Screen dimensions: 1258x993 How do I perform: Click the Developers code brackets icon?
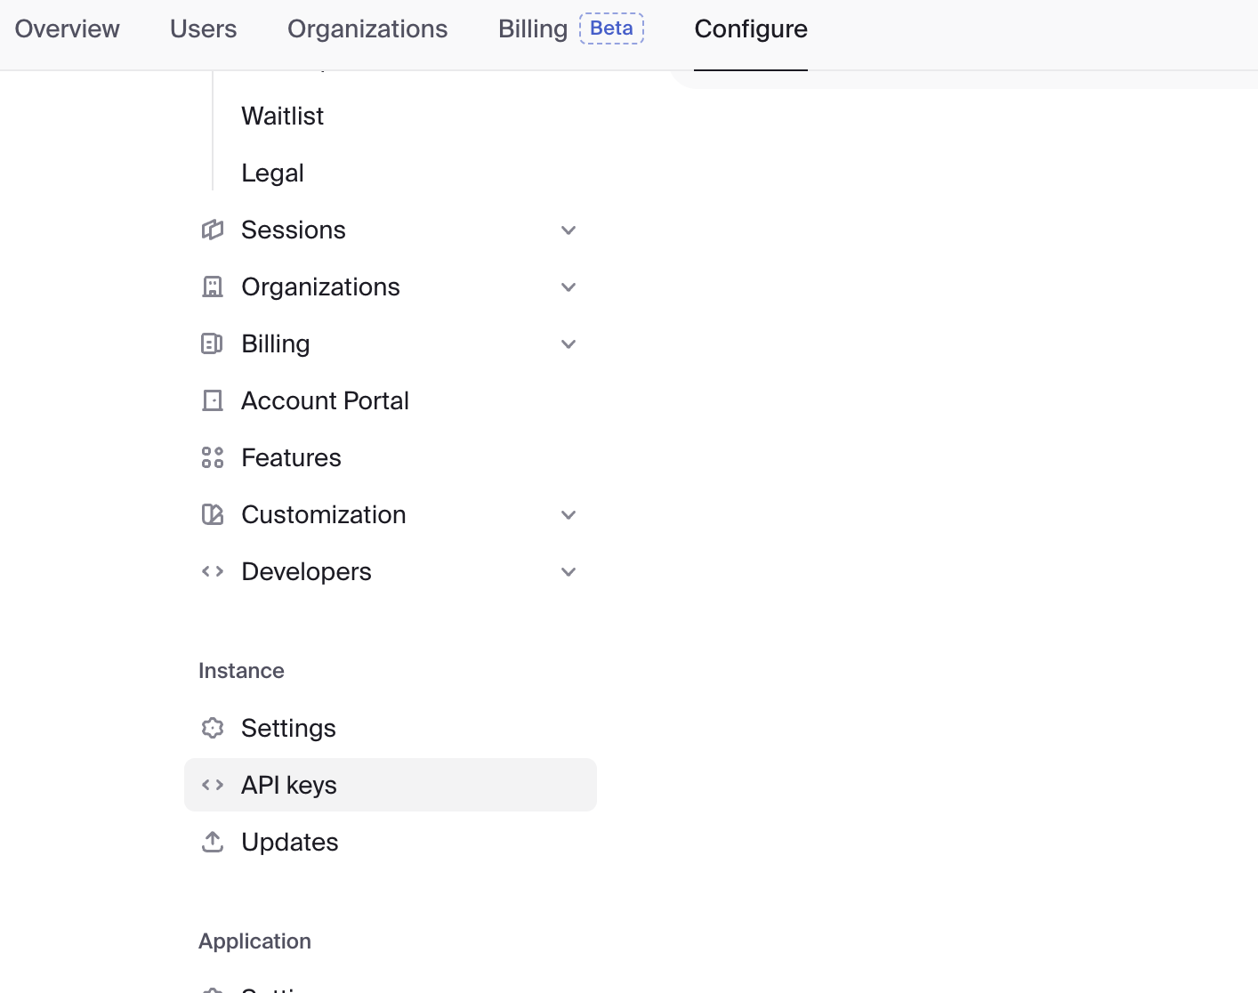coord(213,571)
